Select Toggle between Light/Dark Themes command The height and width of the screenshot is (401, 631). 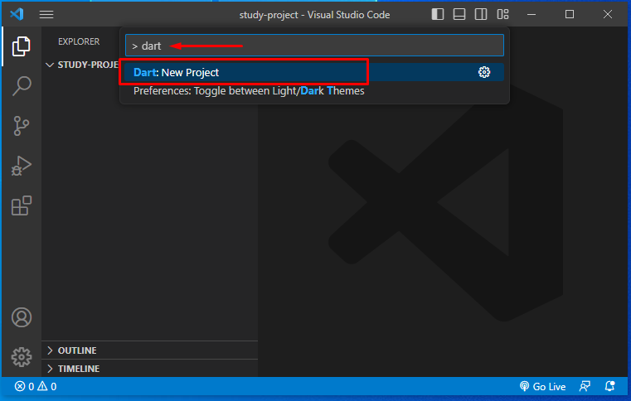pyautogui.click(x=314, y=91)
